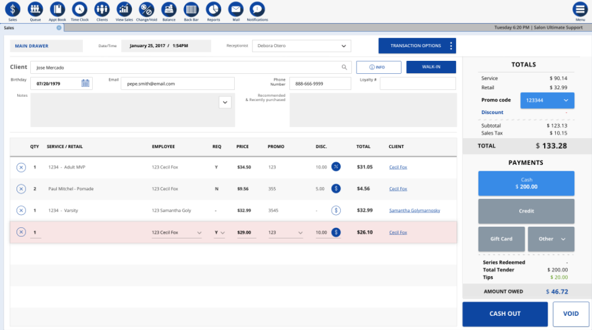
Task: Open the hamburger Menu icon
Action: (x=580, y=9)
